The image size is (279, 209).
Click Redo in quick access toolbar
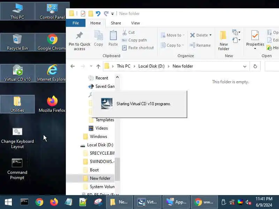[106, 14]
